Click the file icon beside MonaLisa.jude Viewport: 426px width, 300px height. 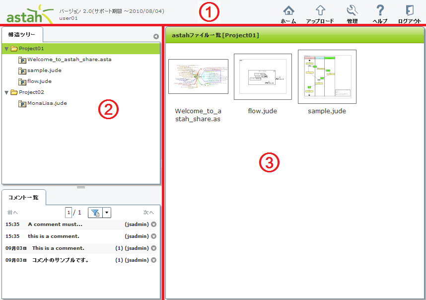(22, 104)
